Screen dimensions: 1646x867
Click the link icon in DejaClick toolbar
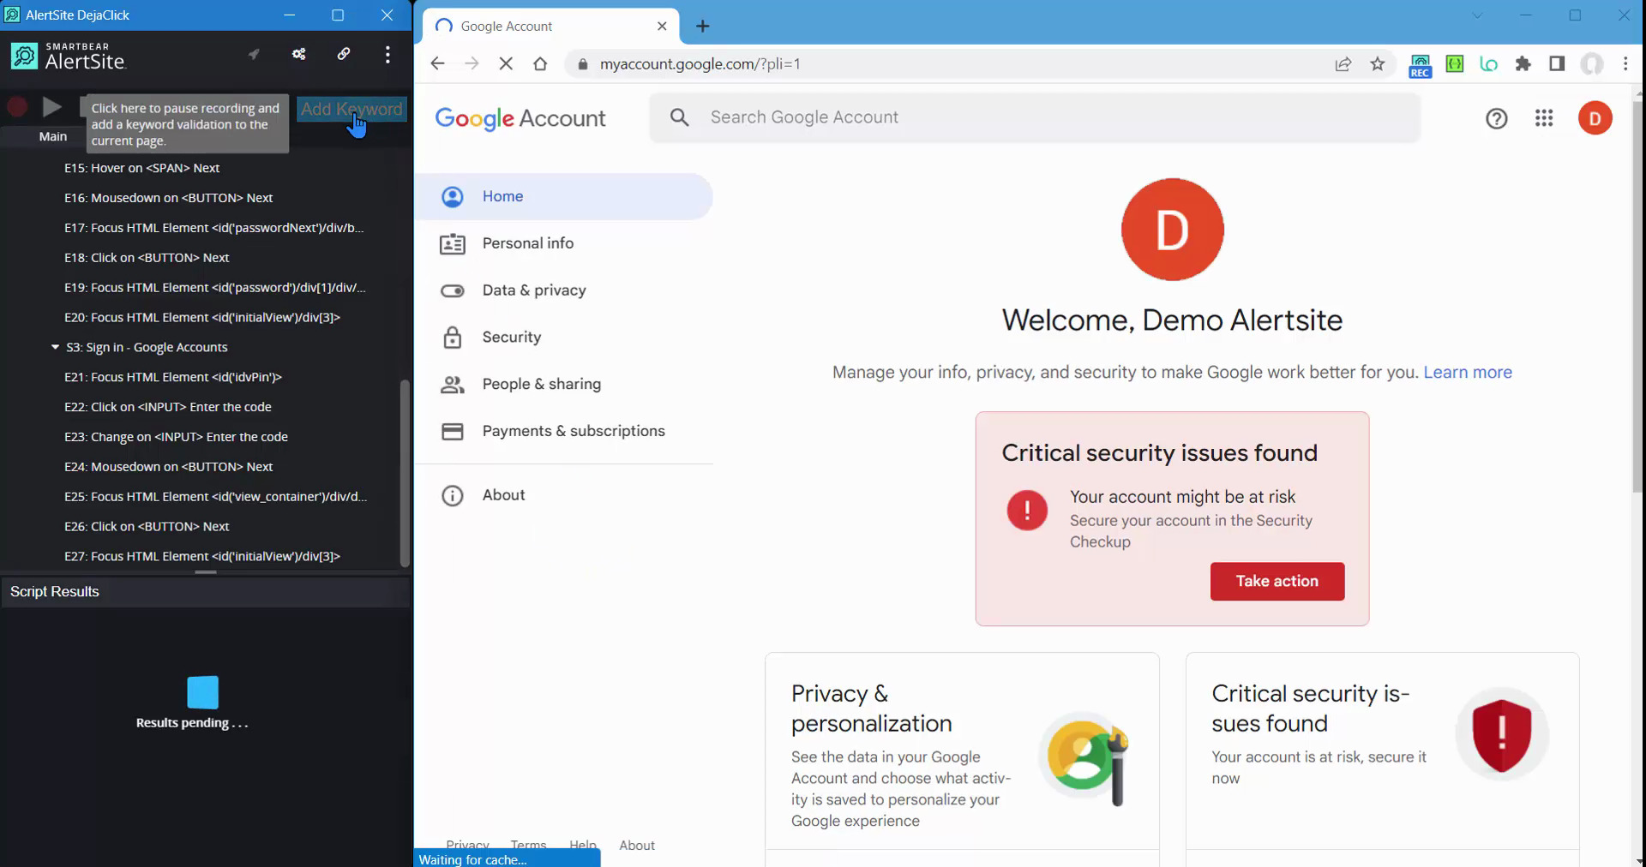(x=344, y=53)
